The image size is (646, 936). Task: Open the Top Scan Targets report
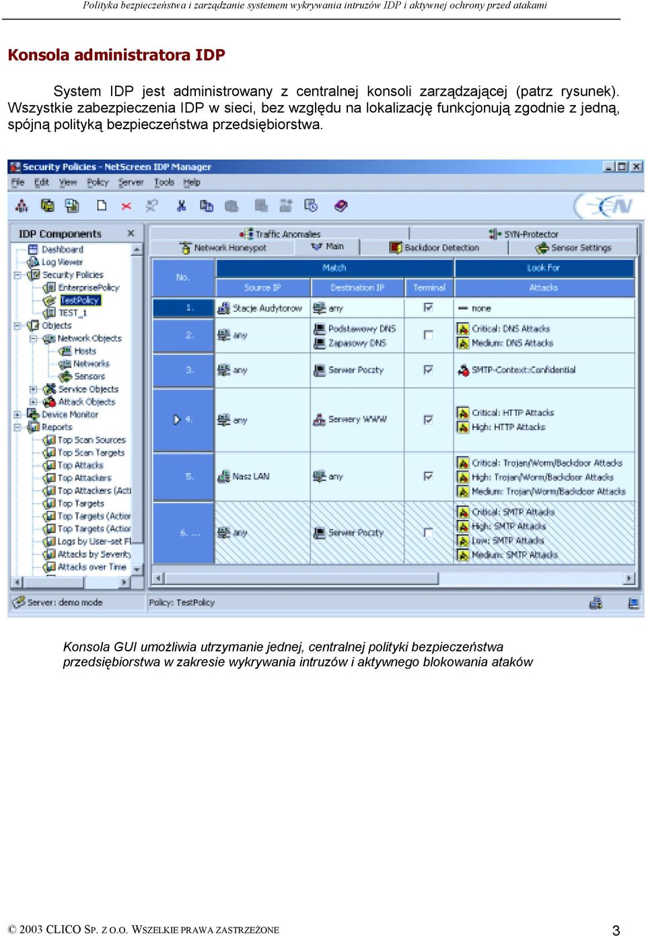[91, 453]
